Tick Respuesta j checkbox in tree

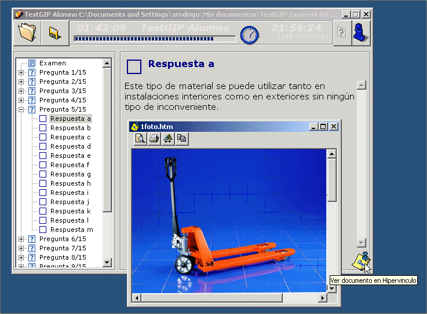pos(43,202)
